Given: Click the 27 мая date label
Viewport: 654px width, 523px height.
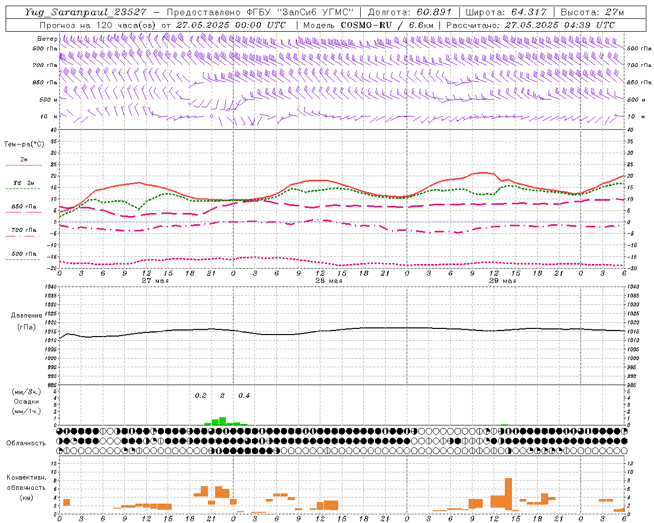Looking at the screenshot, I should [155, 281].
